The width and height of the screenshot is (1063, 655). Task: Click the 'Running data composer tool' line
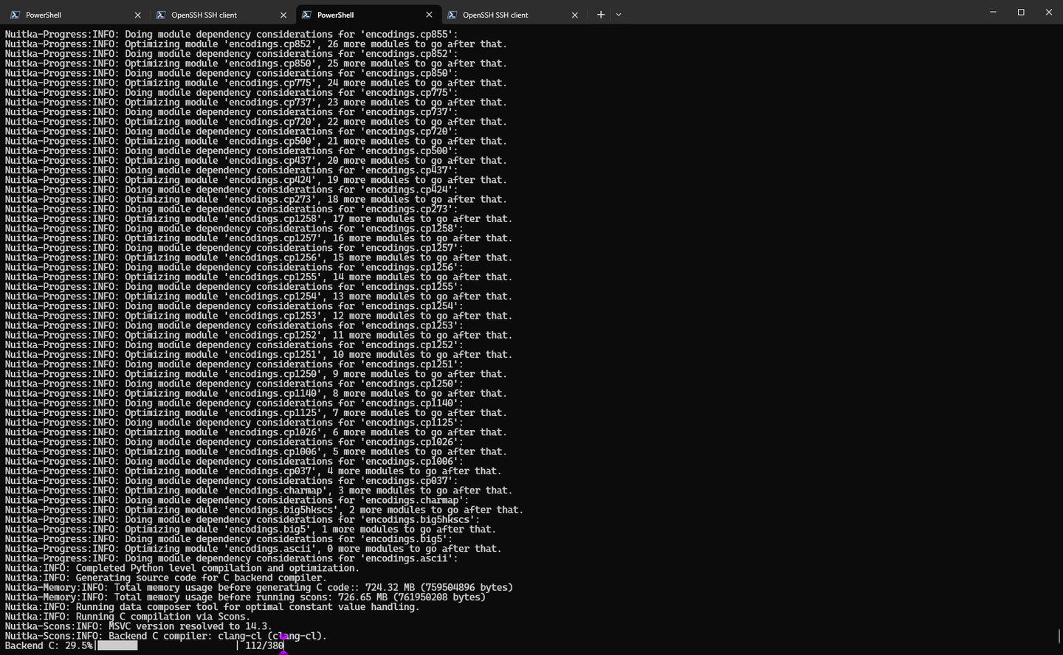click(x=212, y=607)
